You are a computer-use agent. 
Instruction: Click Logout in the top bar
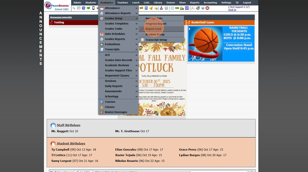[247, 2]
